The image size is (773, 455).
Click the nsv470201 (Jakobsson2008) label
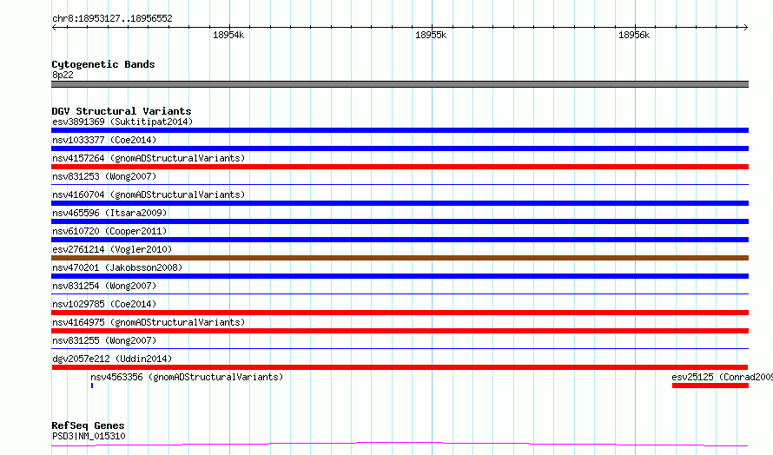117,267
